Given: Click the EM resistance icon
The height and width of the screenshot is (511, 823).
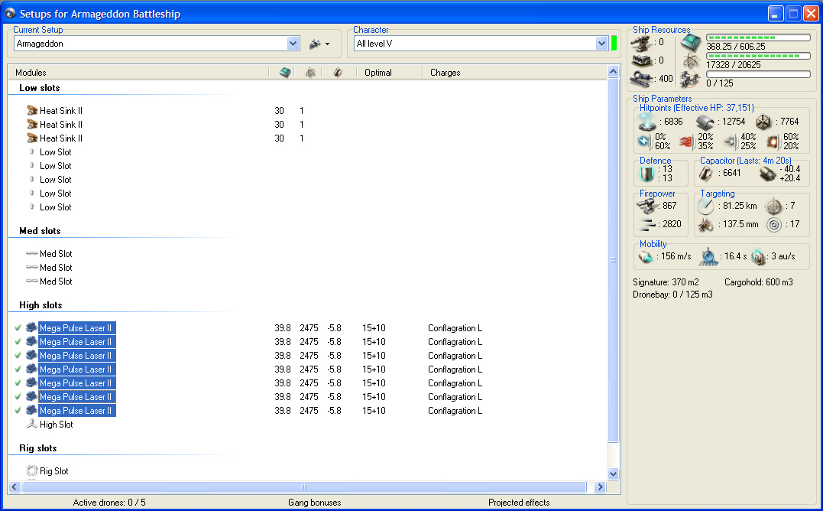Looking at the screenshot, I should click(644, 142).
